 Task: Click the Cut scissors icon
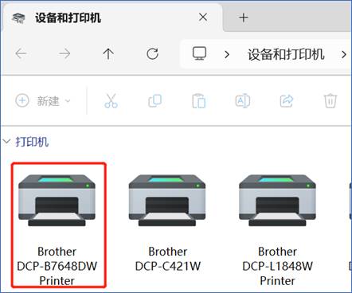point(111,101)
